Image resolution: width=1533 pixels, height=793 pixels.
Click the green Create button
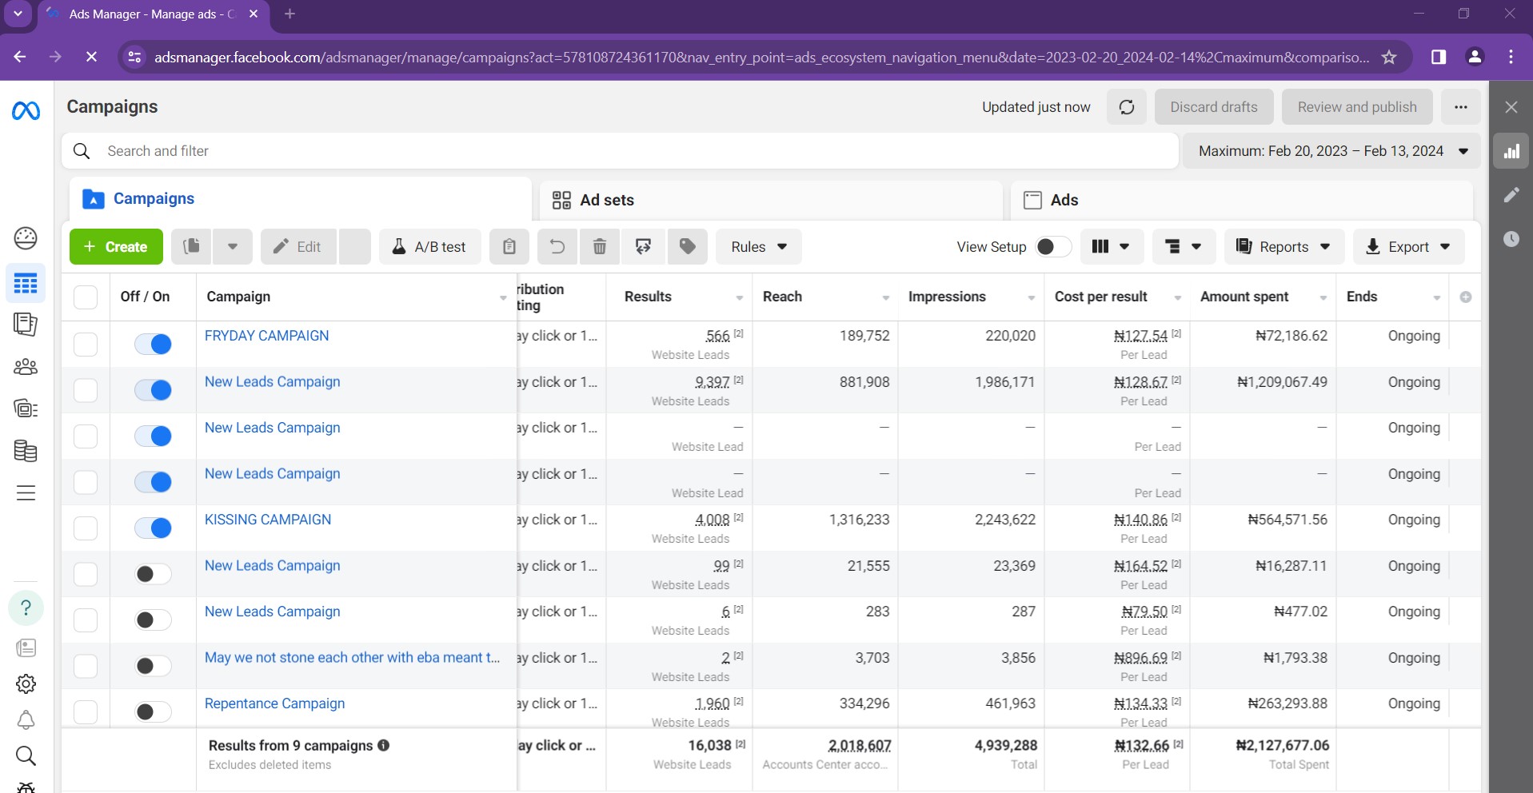point(116,247)
